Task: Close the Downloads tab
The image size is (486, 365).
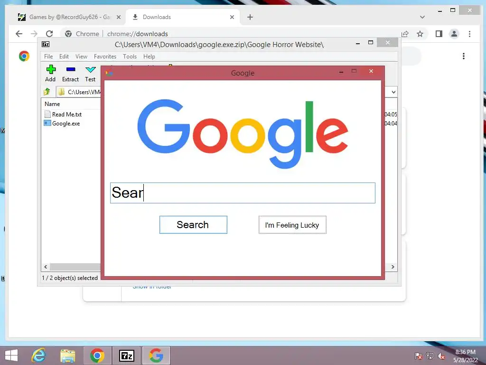Action: pyautogui.click(x=232, y=17)
